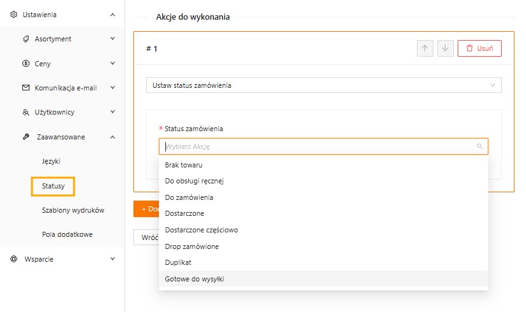The width and height of the screenshot is (526, 312).
Task: Click the Ceny coin icon
Action: click(x=26, y=64)
